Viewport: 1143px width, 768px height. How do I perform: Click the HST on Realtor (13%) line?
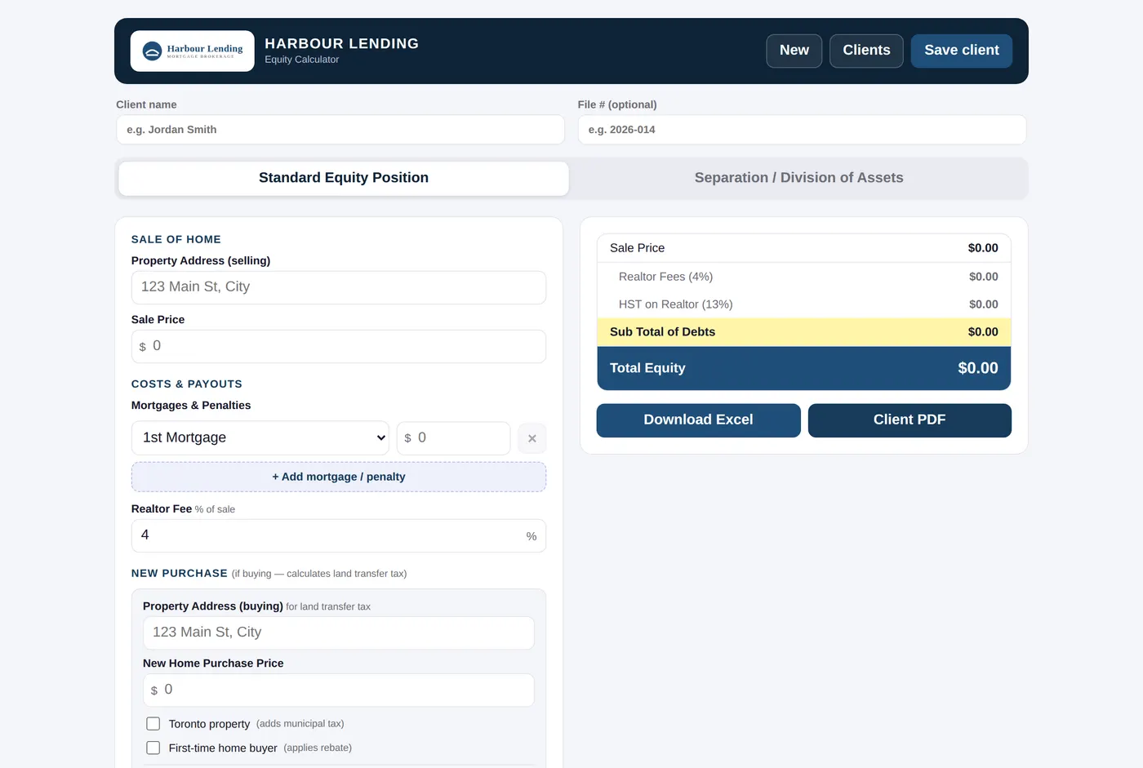(804, 304)
